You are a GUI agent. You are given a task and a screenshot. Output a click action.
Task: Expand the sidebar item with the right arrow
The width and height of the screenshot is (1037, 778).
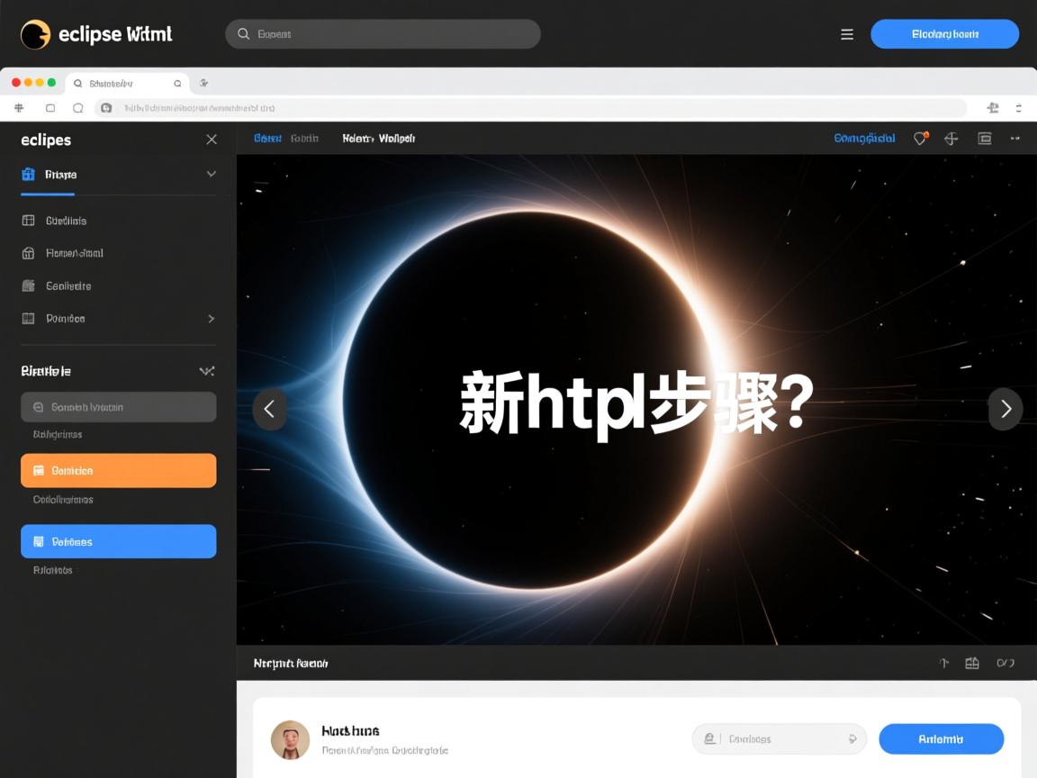[x=211, y=318]
